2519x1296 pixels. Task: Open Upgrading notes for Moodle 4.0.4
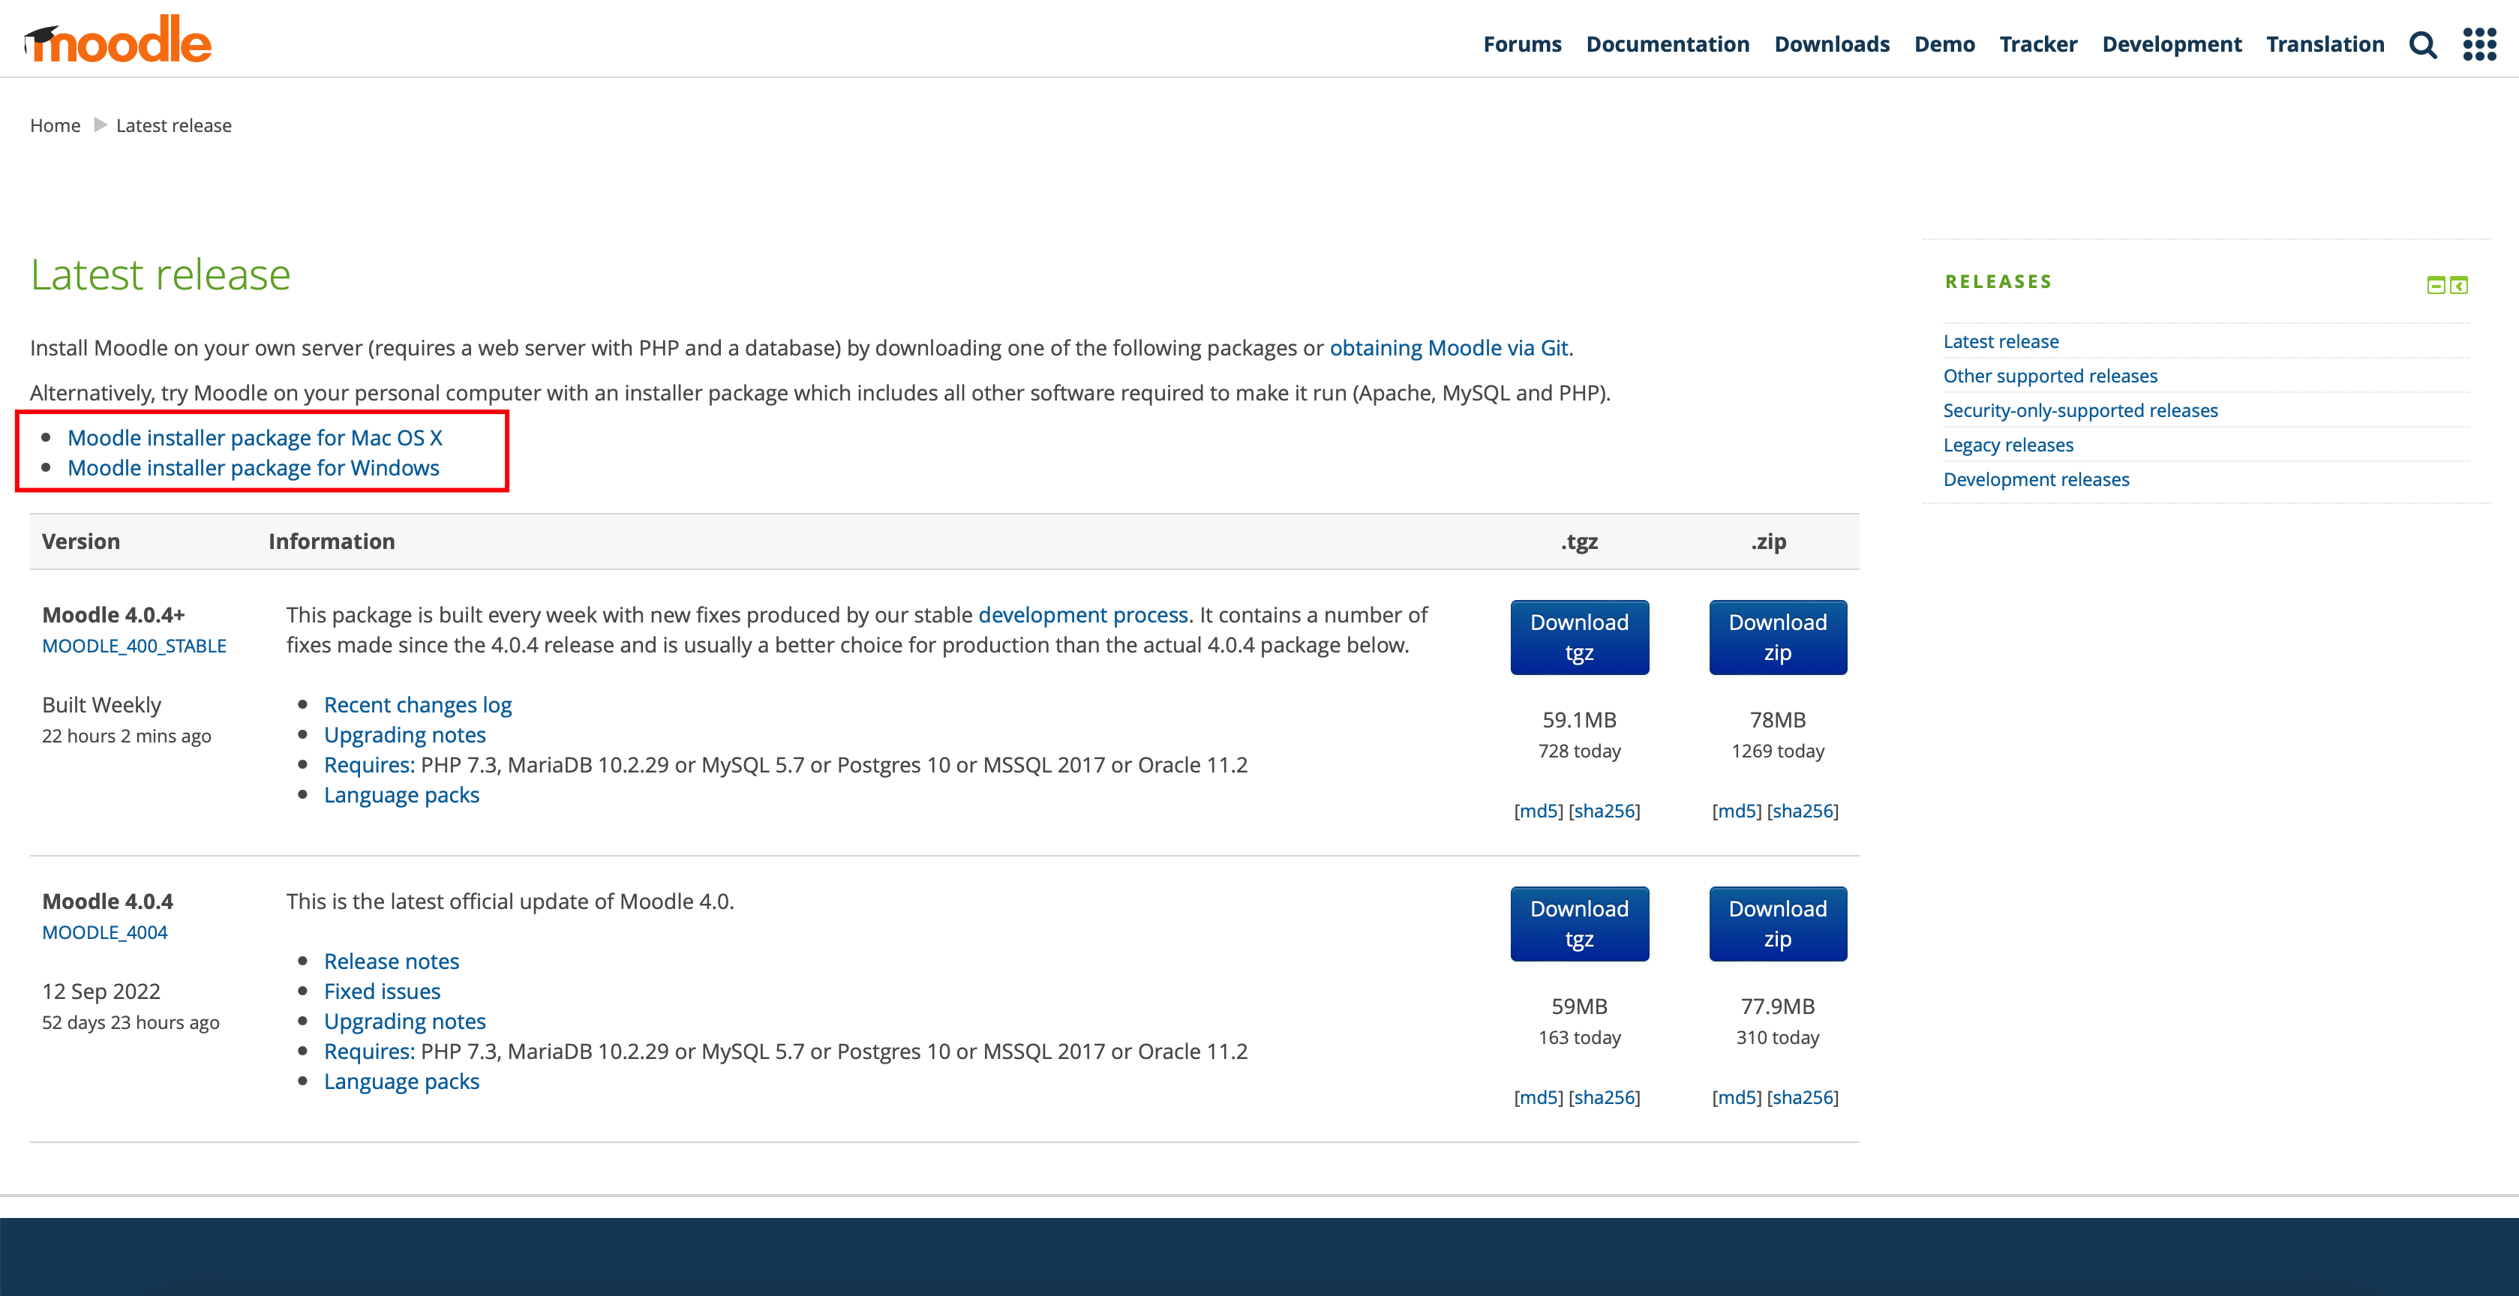click(x=405, y=1021)
